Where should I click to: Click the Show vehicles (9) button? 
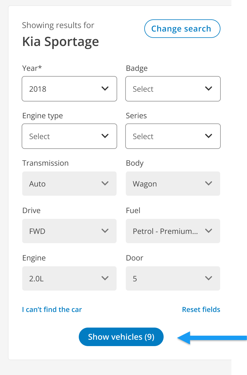(x=121, y=337)
